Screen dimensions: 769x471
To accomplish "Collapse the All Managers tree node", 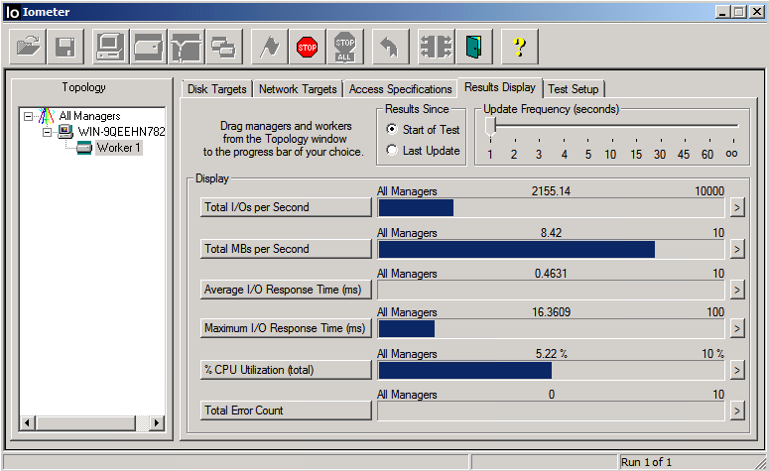I will pos(29,116).
